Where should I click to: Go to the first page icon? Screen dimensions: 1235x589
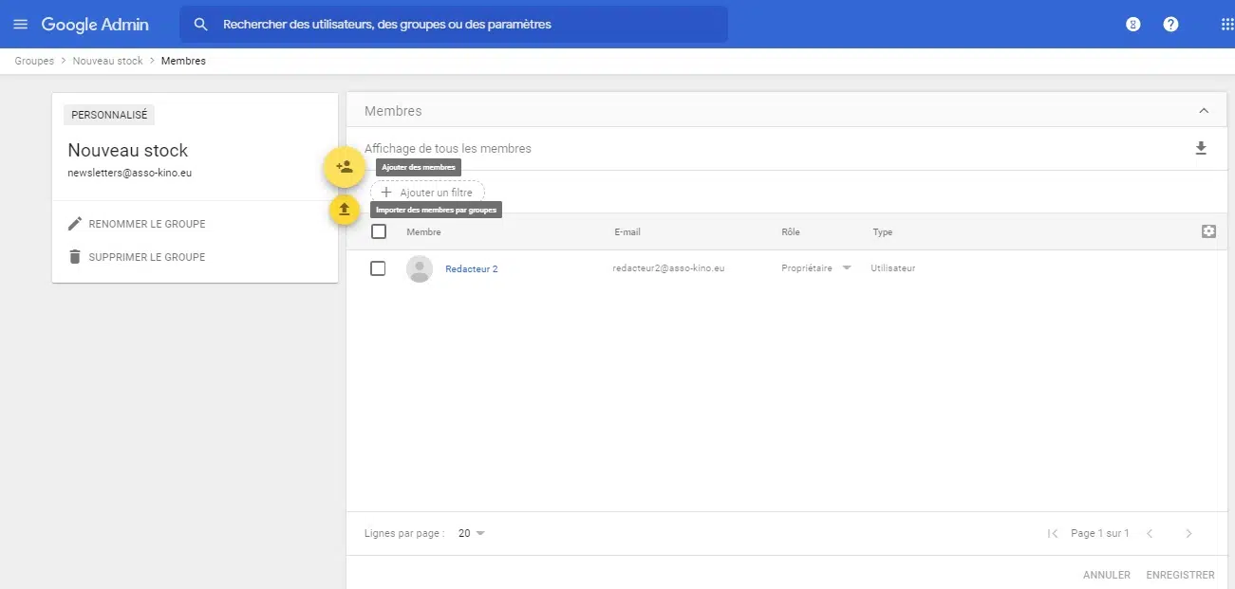pyautogui.click(x=1053, y=534)
